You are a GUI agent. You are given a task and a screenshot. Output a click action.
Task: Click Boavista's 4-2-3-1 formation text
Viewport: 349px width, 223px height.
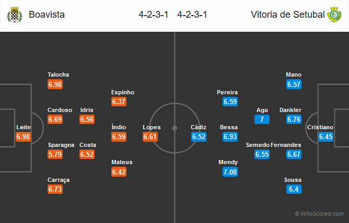click(154, 15)
